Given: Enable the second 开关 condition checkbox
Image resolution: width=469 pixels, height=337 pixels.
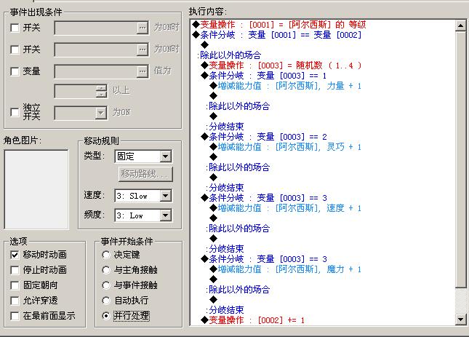Looking at the screenshot, I should click(x=15, y=49).
